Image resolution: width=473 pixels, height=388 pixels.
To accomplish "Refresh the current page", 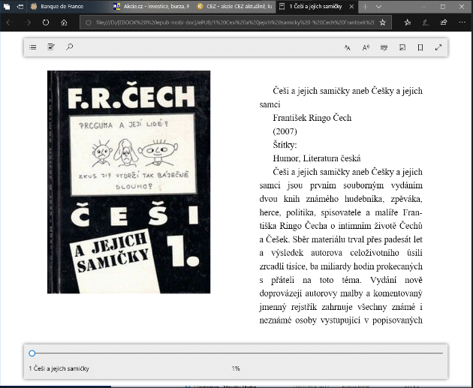I will tap(46, 23).
